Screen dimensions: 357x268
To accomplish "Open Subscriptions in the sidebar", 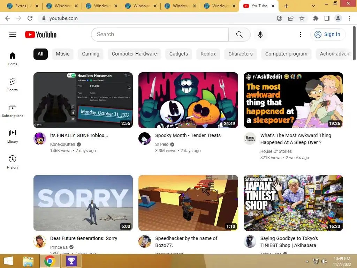I will pyautogui.click(x=13, y=110).
